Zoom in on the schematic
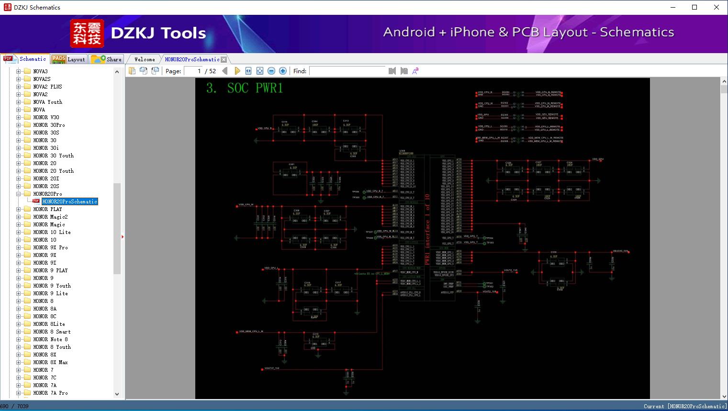The image size is (728, 411). click(x=283, y=71)
